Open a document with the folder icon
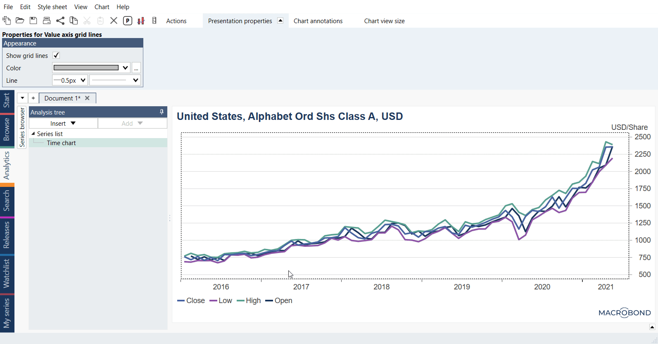 tap(20, 20)
